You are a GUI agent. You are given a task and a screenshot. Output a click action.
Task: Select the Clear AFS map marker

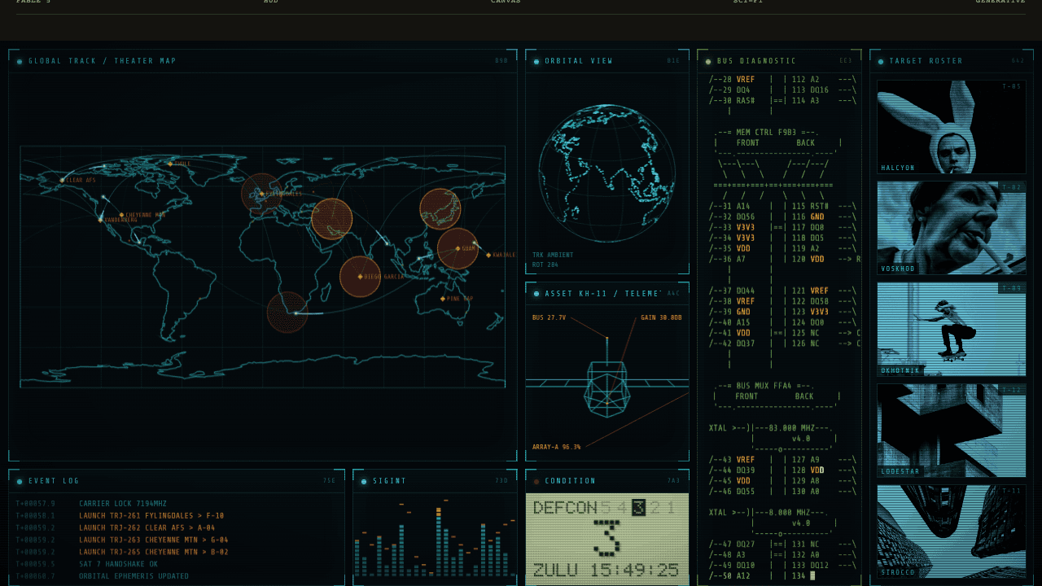[x=62, y=180]
